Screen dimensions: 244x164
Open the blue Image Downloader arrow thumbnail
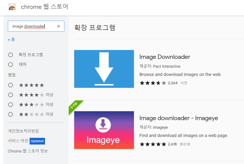(104, 69)
